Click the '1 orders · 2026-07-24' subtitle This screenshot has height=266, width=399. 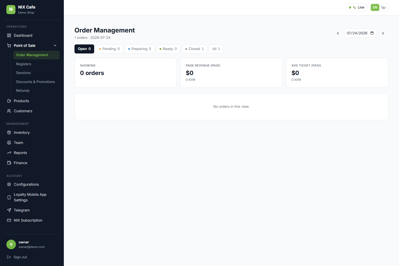pyautogui.click(x=92, y=38)
